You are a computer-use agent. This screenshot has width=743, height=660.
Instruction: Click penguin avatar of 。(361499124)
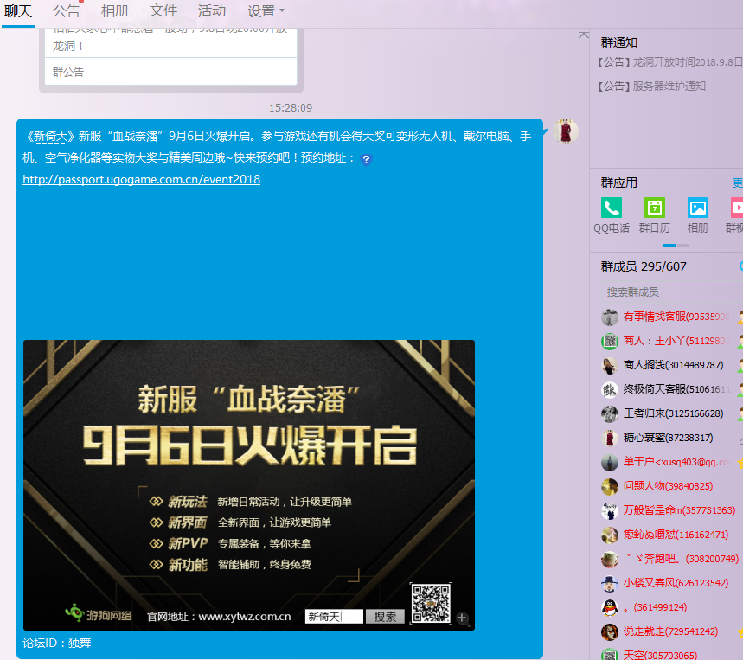(x=610, y=608)
